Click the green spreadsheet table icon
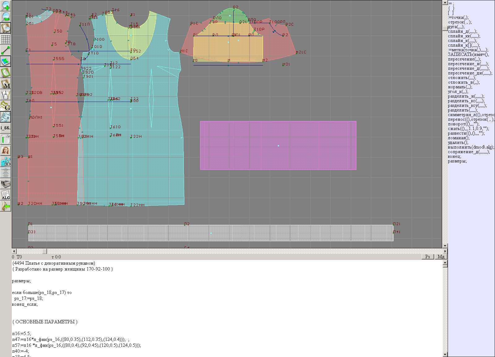Screen dimensions: 495x357 pyautogui.click(x=6, y=140)
